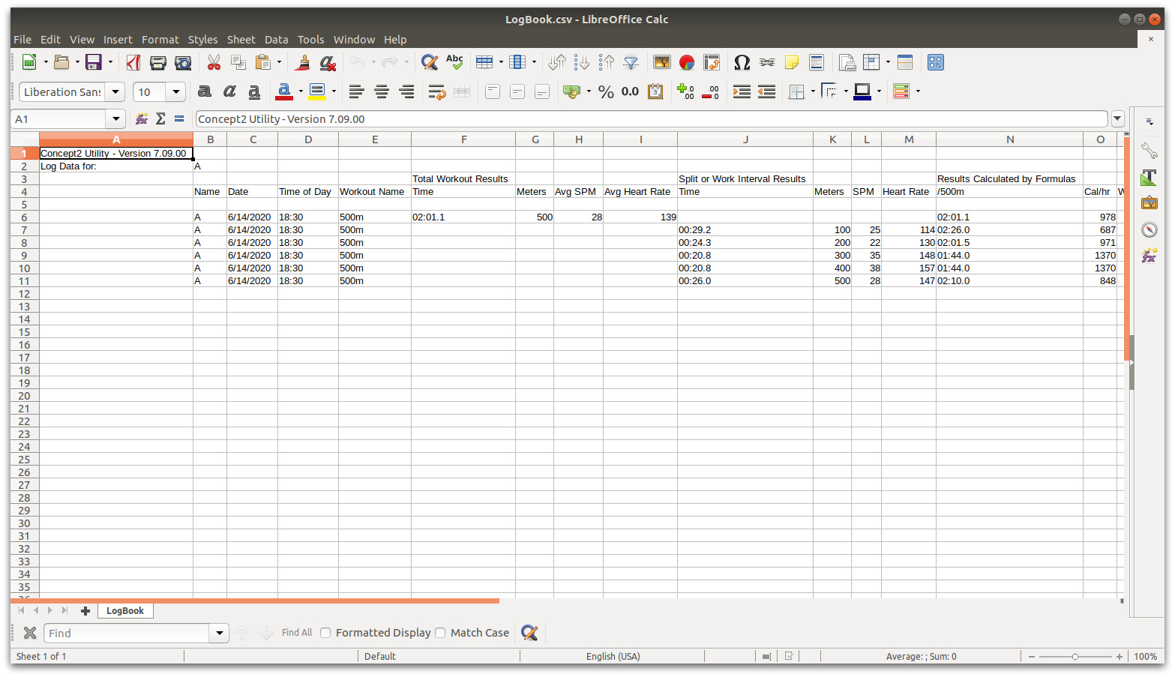Toggle Align Right
1175x677 pixels.
406,91
